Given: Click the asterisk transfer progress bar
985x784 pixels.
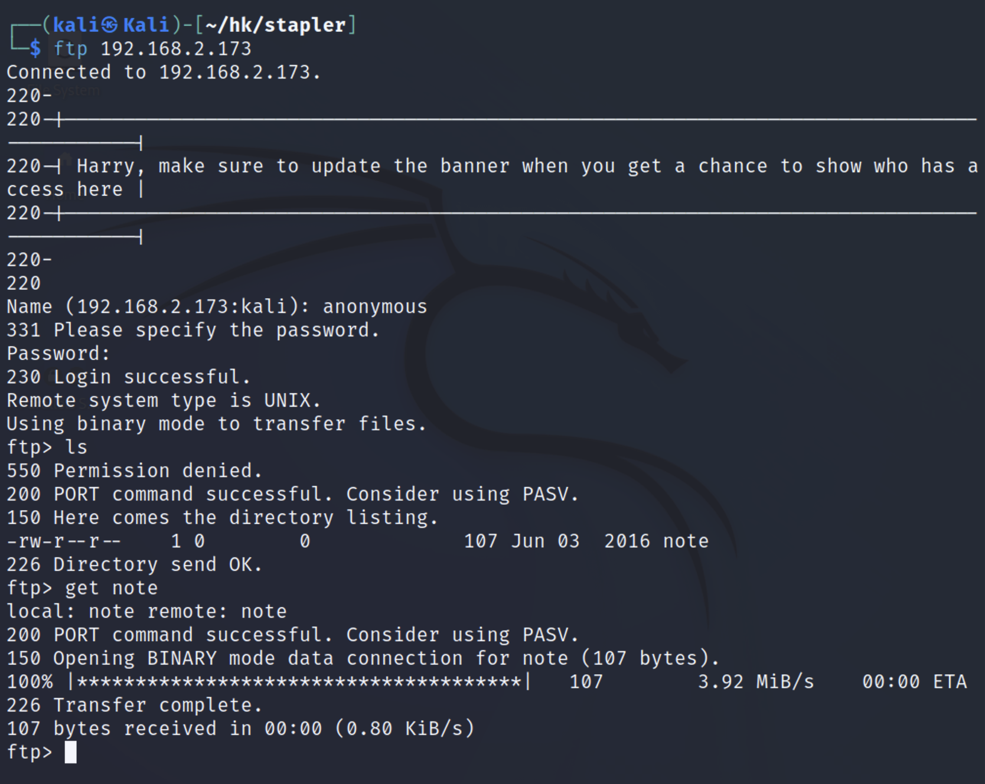Looking at the screenshot, I should point(299,682).
